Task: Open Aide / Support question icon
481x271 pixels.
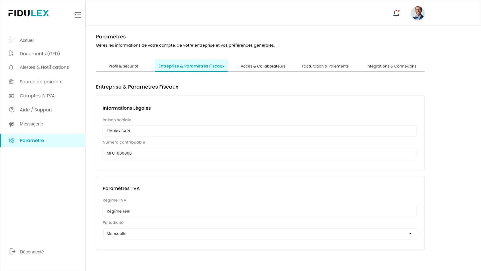Action: click(x=12, y=110)
